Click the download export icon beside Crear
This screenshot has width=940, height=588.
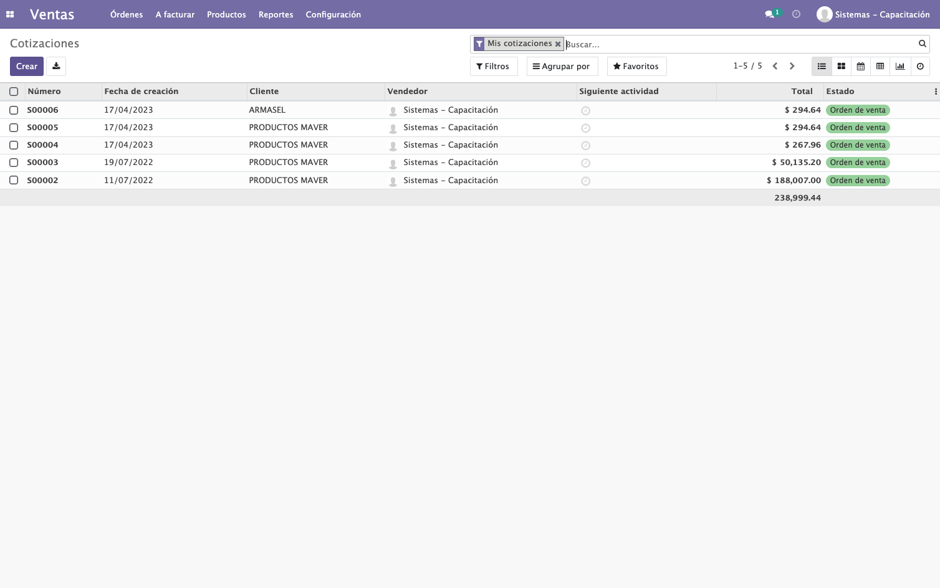56,66
